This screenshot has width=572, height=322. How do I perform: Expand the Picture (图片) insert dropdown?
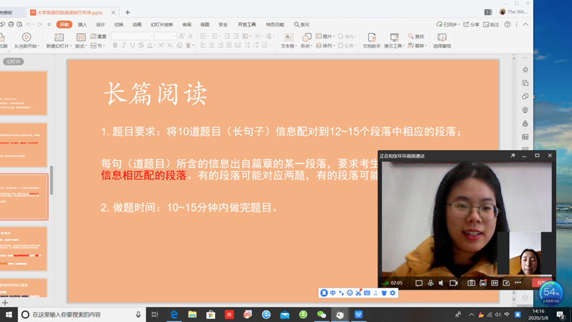pos(333,36)
